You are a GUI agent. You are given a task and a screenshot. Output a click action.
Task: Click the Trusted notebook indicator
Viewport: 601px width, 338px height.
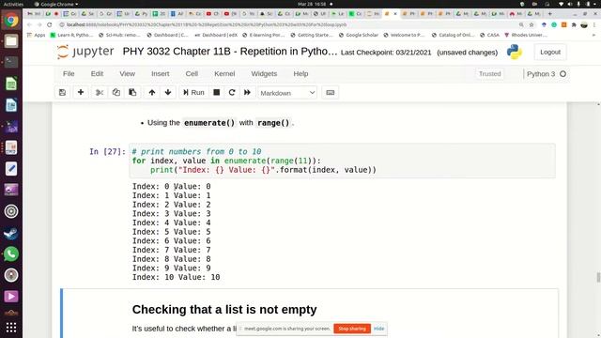coord(489,73)
